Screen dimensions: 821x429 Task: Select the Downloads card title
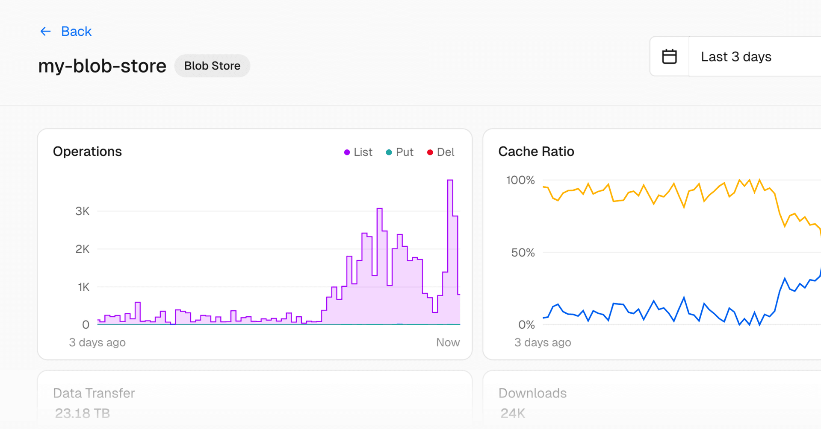point(532,393)
